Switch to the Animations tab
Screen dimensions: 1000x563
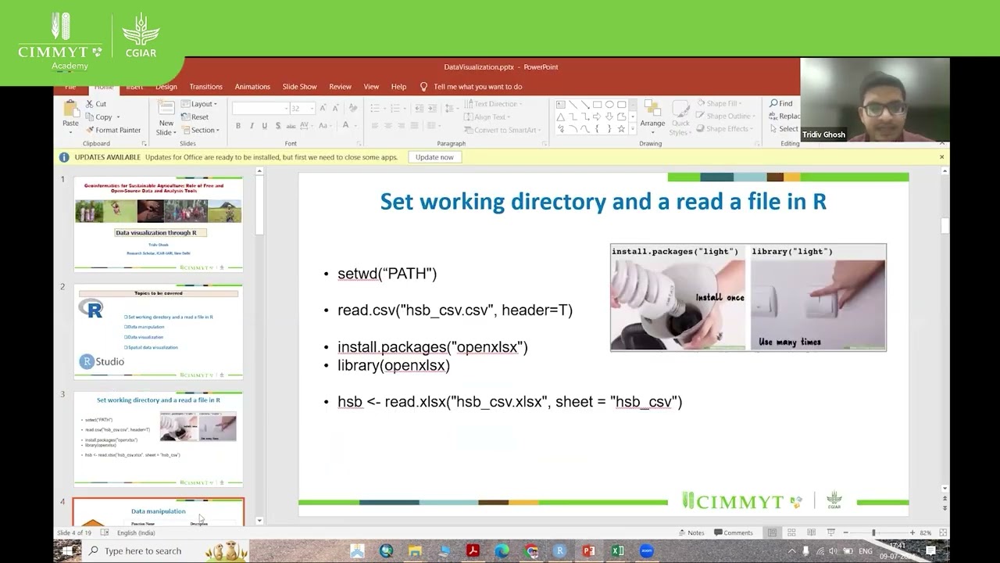point(252,87)
